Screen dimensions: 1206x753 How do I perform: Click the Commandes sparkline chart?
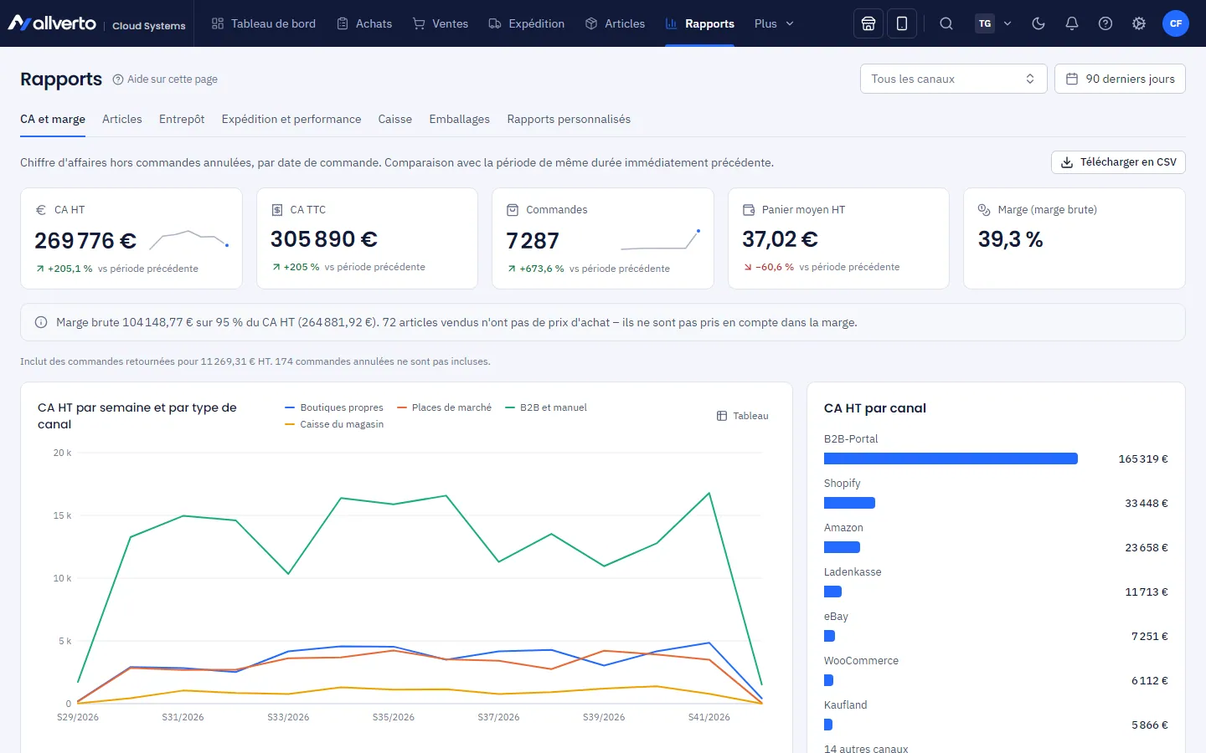[661, 240]
